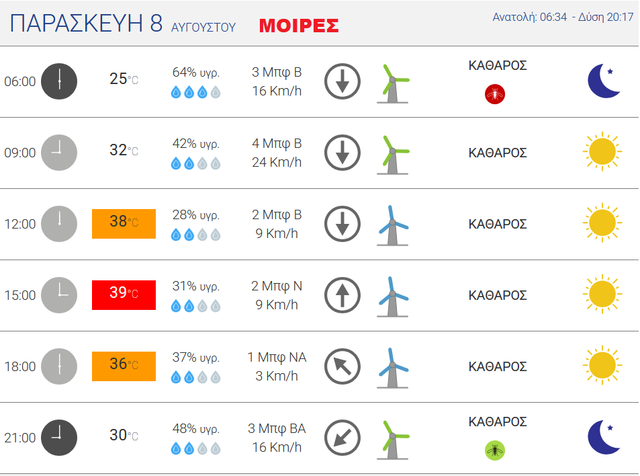The height and width of the screenshot is (476, 640).
Task: Click the green wind turbine at 09:00
Action: [393, 155]
